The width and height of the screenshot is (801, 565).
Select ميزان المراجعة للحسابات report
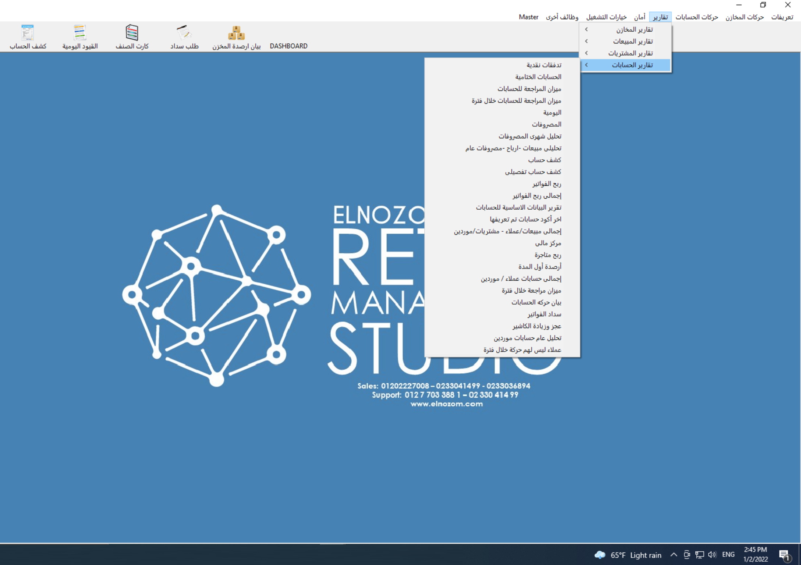point(503,89)
